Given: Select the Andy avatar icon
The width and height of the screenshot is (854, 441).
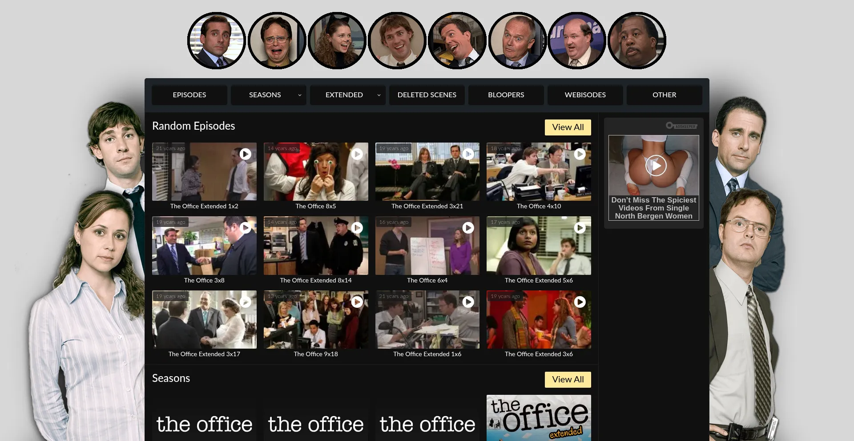Looking at the screenshot, I should point(457,40).
